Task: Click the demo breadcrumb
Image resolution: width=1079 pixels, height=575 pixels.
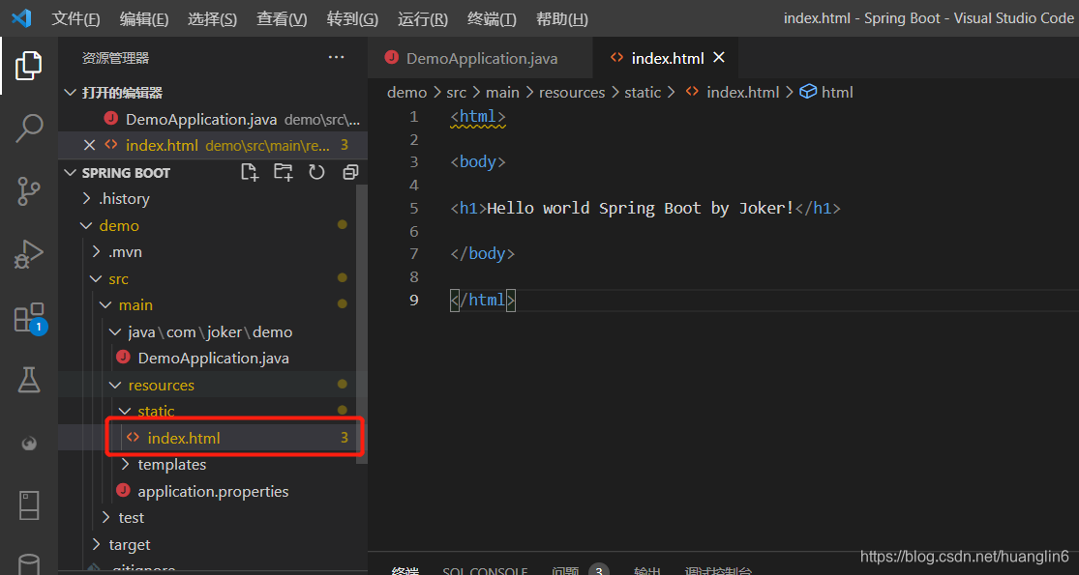Action: pyautogui.click(x=406, y=92)
